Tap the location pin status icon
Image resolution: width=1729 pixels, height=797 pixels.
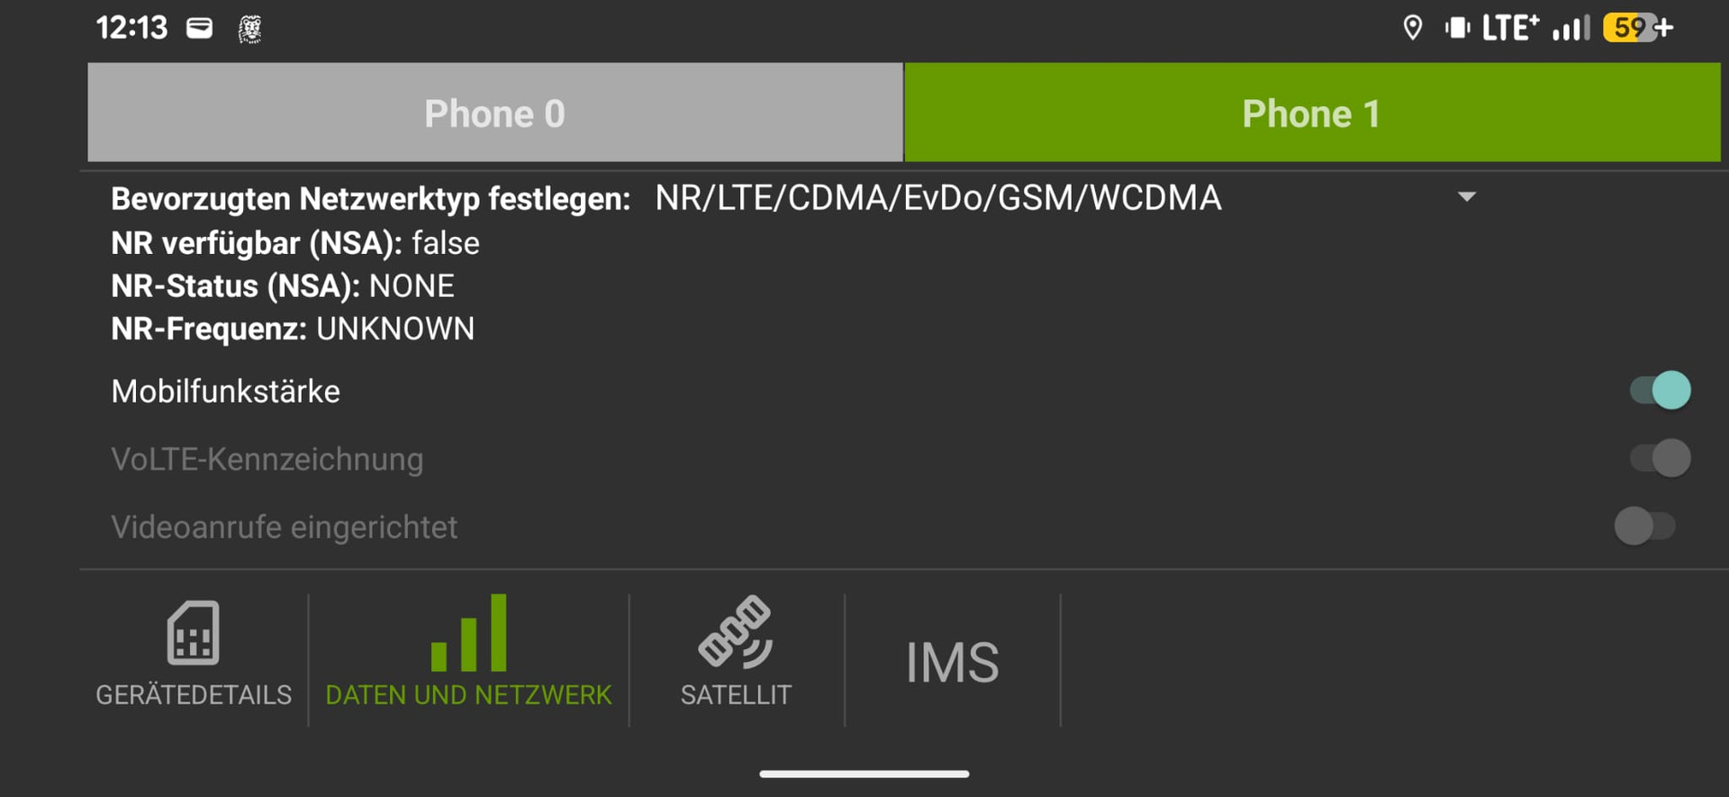click(1412, 28)
